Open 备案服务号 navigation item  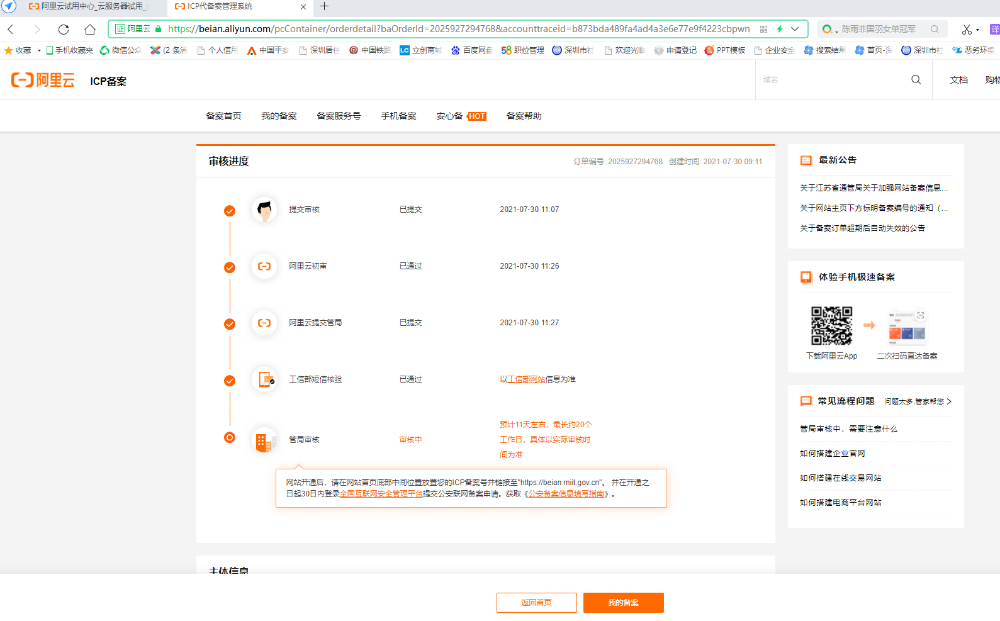339,116
